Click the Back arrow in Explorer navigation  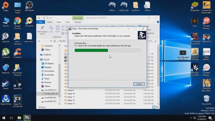coord(39,41)
